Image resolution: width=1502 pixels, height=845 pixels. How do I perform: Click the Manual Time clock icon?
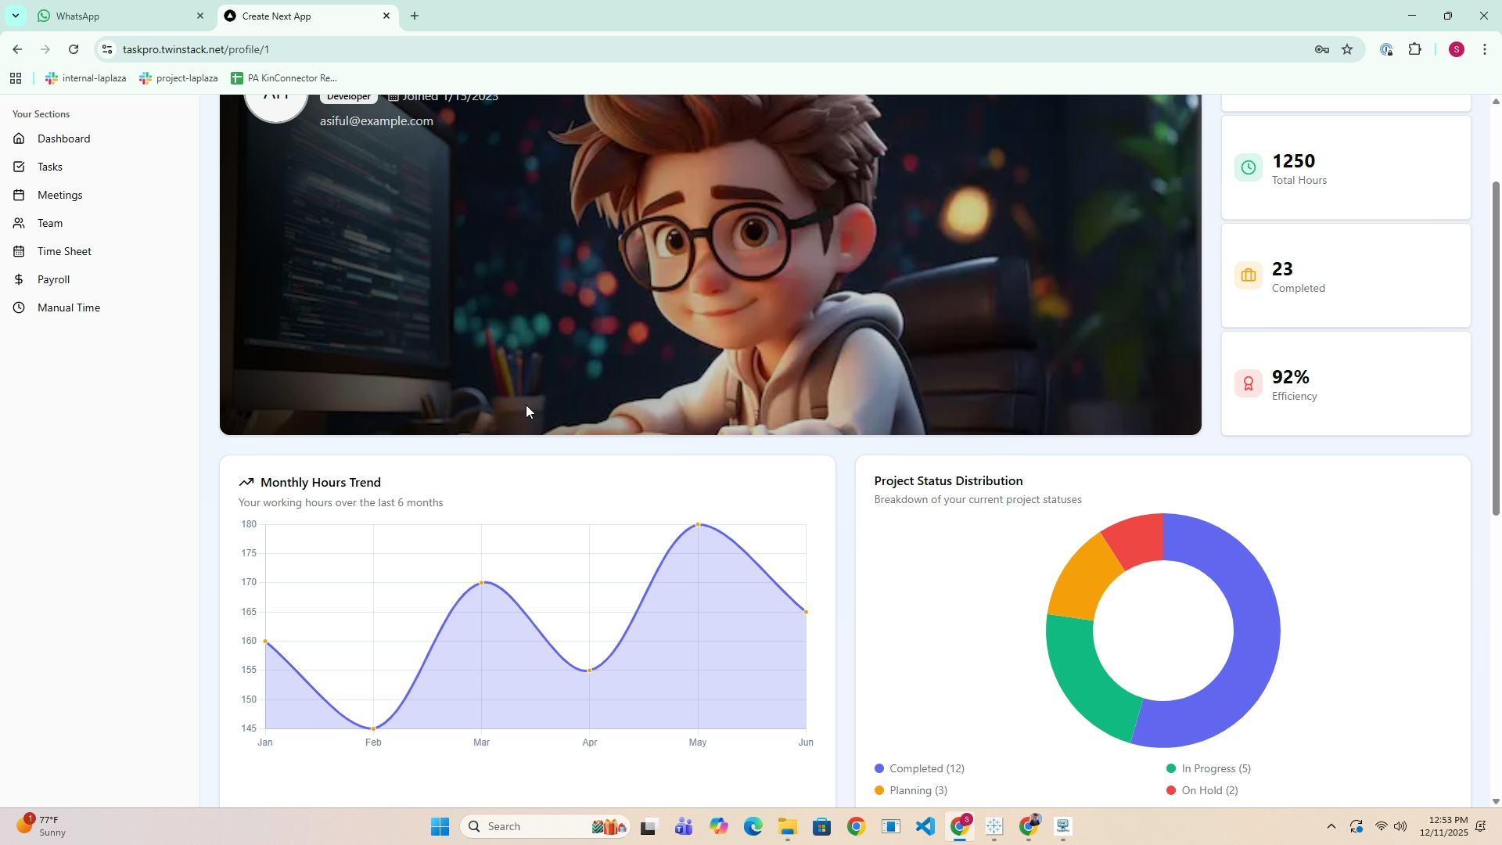[x=19, y=307]
